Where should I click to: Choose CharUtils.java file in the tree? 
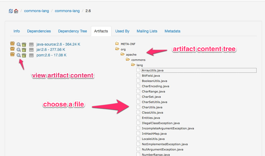pos(152,107)
